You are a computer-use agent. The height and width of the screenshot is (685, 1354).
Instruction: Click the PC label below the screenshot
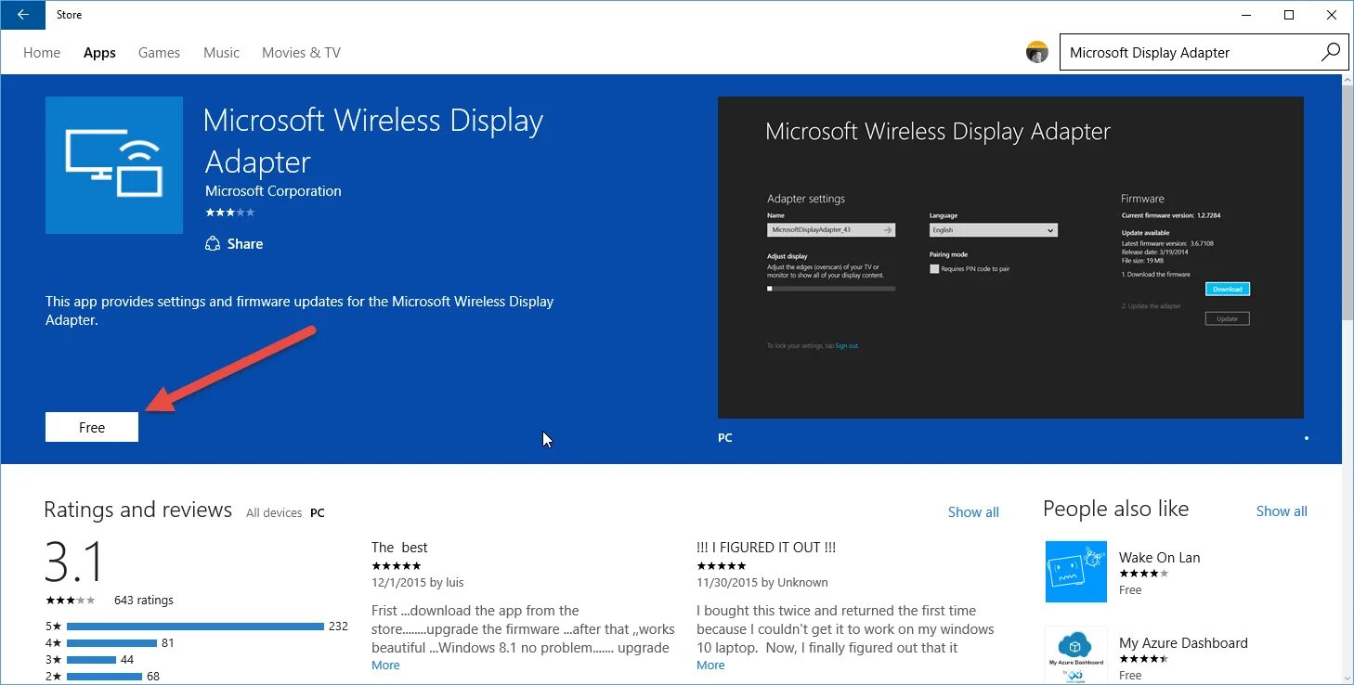(x=725, y=438)
